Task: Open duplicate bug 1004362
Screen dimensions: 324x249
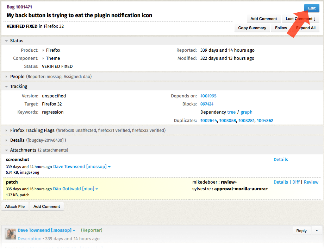Action: [265, 121]
